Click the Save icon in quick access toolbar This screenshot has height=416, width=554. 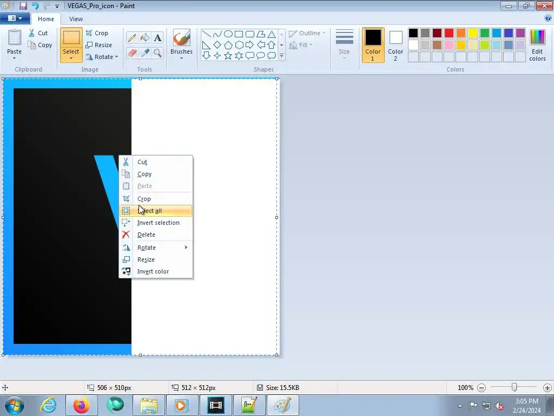coord(23,5)
